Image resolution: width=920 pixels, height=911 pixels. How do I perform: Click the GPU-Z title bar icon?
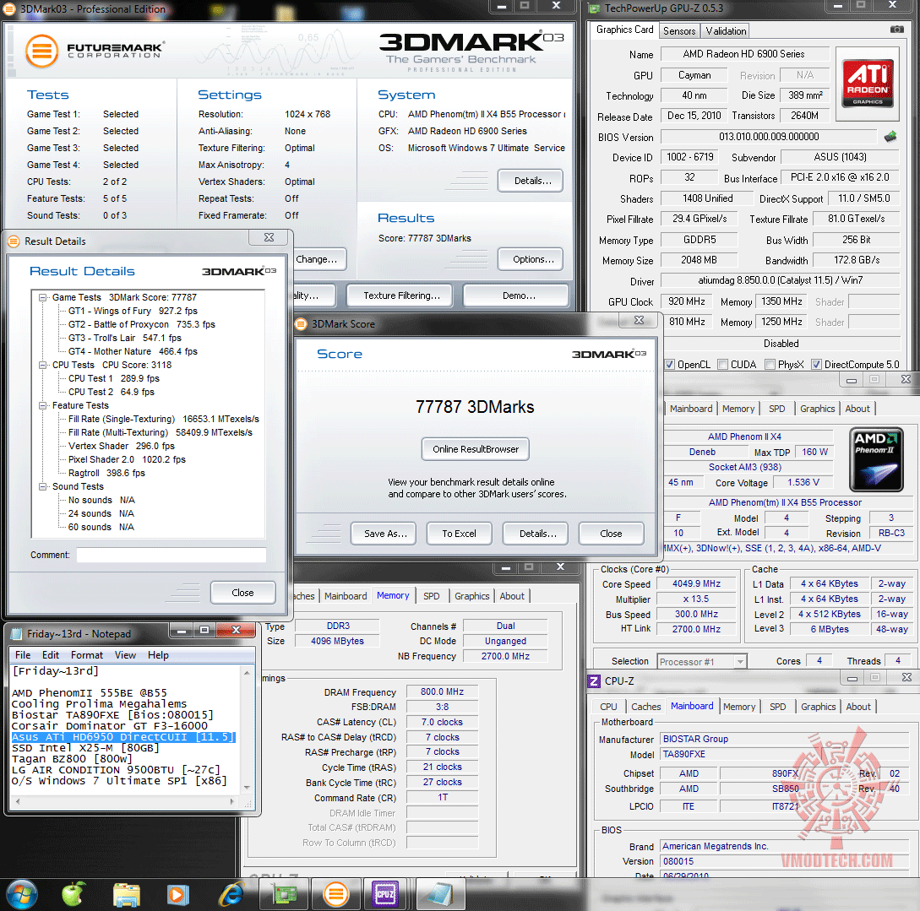click(x=595, y=8)
